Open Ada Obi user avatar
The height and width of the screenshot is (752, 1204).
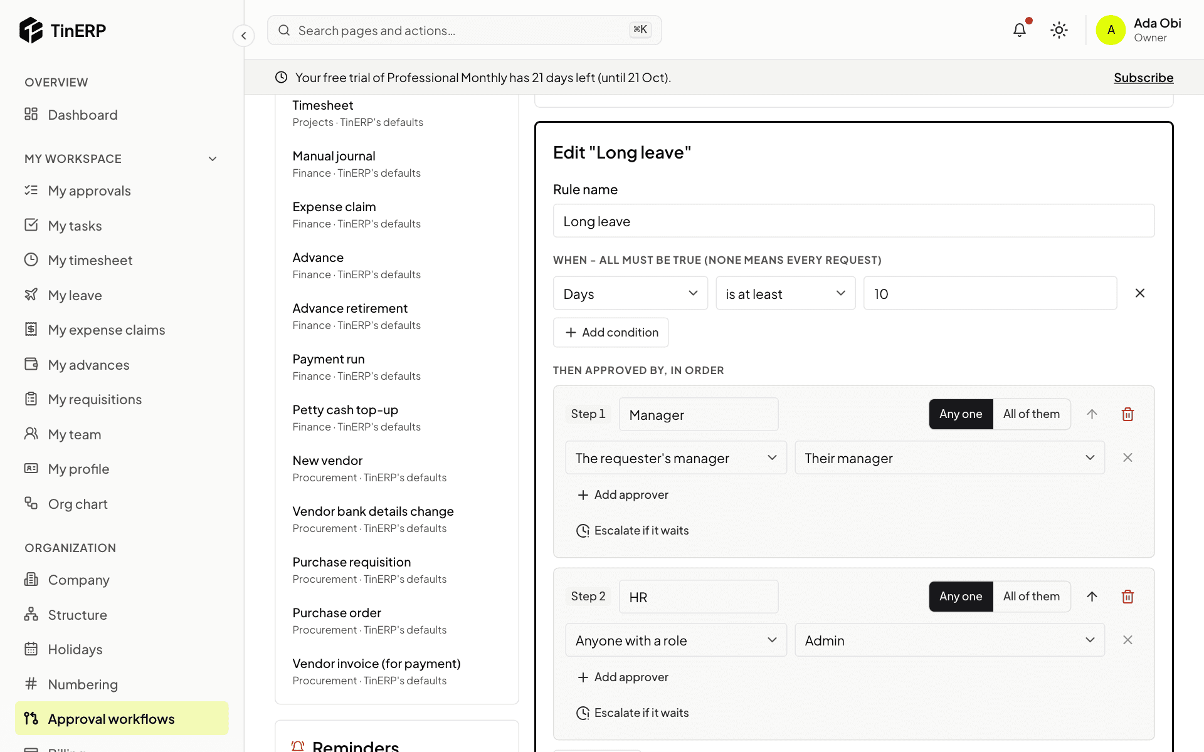(1111, 30)
